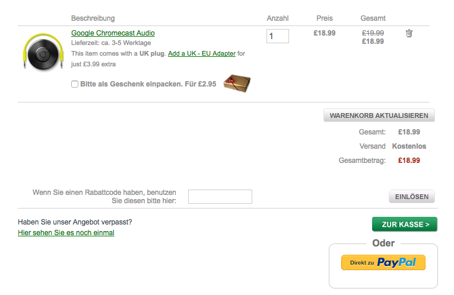Click the struck-through £19.99 price

point(373,33)
